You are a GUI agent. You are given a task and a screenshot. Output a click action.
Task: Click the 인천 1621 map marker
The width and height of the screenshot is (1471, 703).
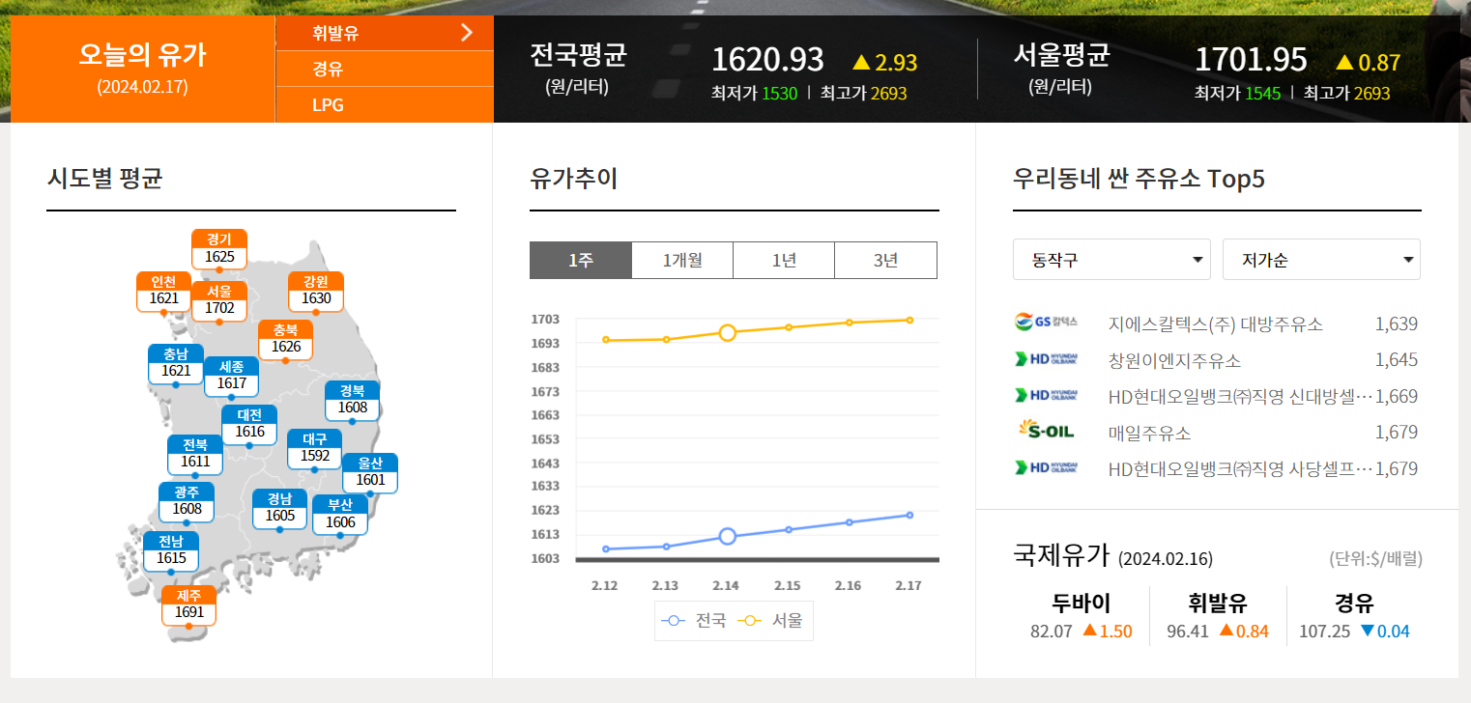tap(163, 292)
